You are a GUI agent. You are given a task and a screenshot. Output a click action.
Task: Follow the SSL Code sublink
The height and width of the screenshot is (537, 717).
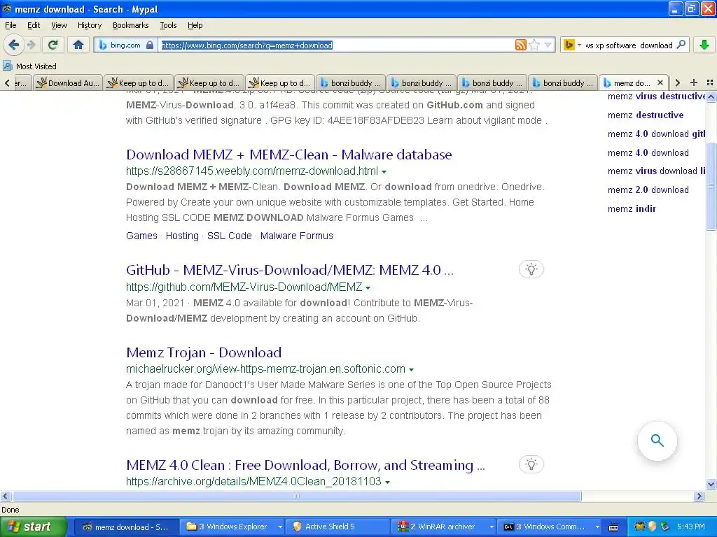[x=230, y=236]
